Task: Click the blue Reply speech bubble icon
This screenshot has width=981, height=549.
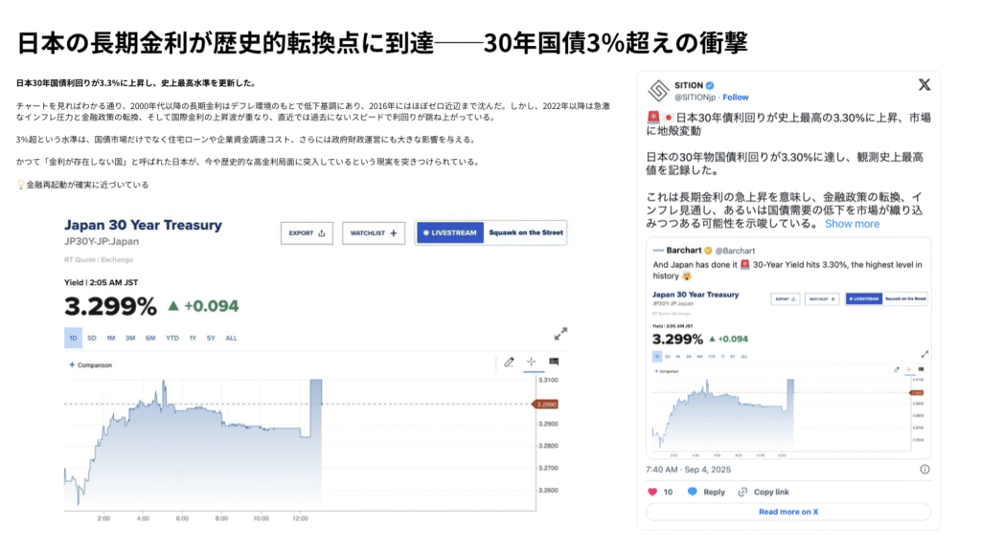Action: click(x=692, y=492)
